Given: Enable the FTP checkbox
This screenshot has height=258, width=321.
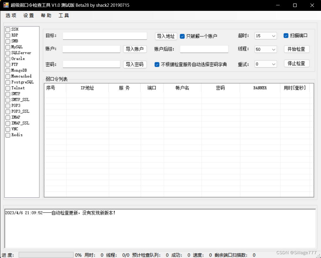Looking at the screenshot, I should pyautogui.click(x=8, y=65).
